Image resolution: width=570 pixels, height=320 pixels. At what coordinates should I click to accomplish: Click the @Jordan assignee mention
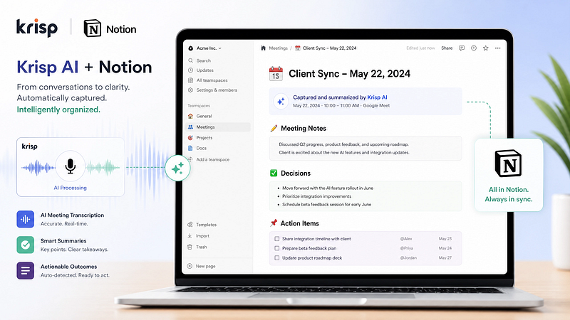tap(408, 258)
